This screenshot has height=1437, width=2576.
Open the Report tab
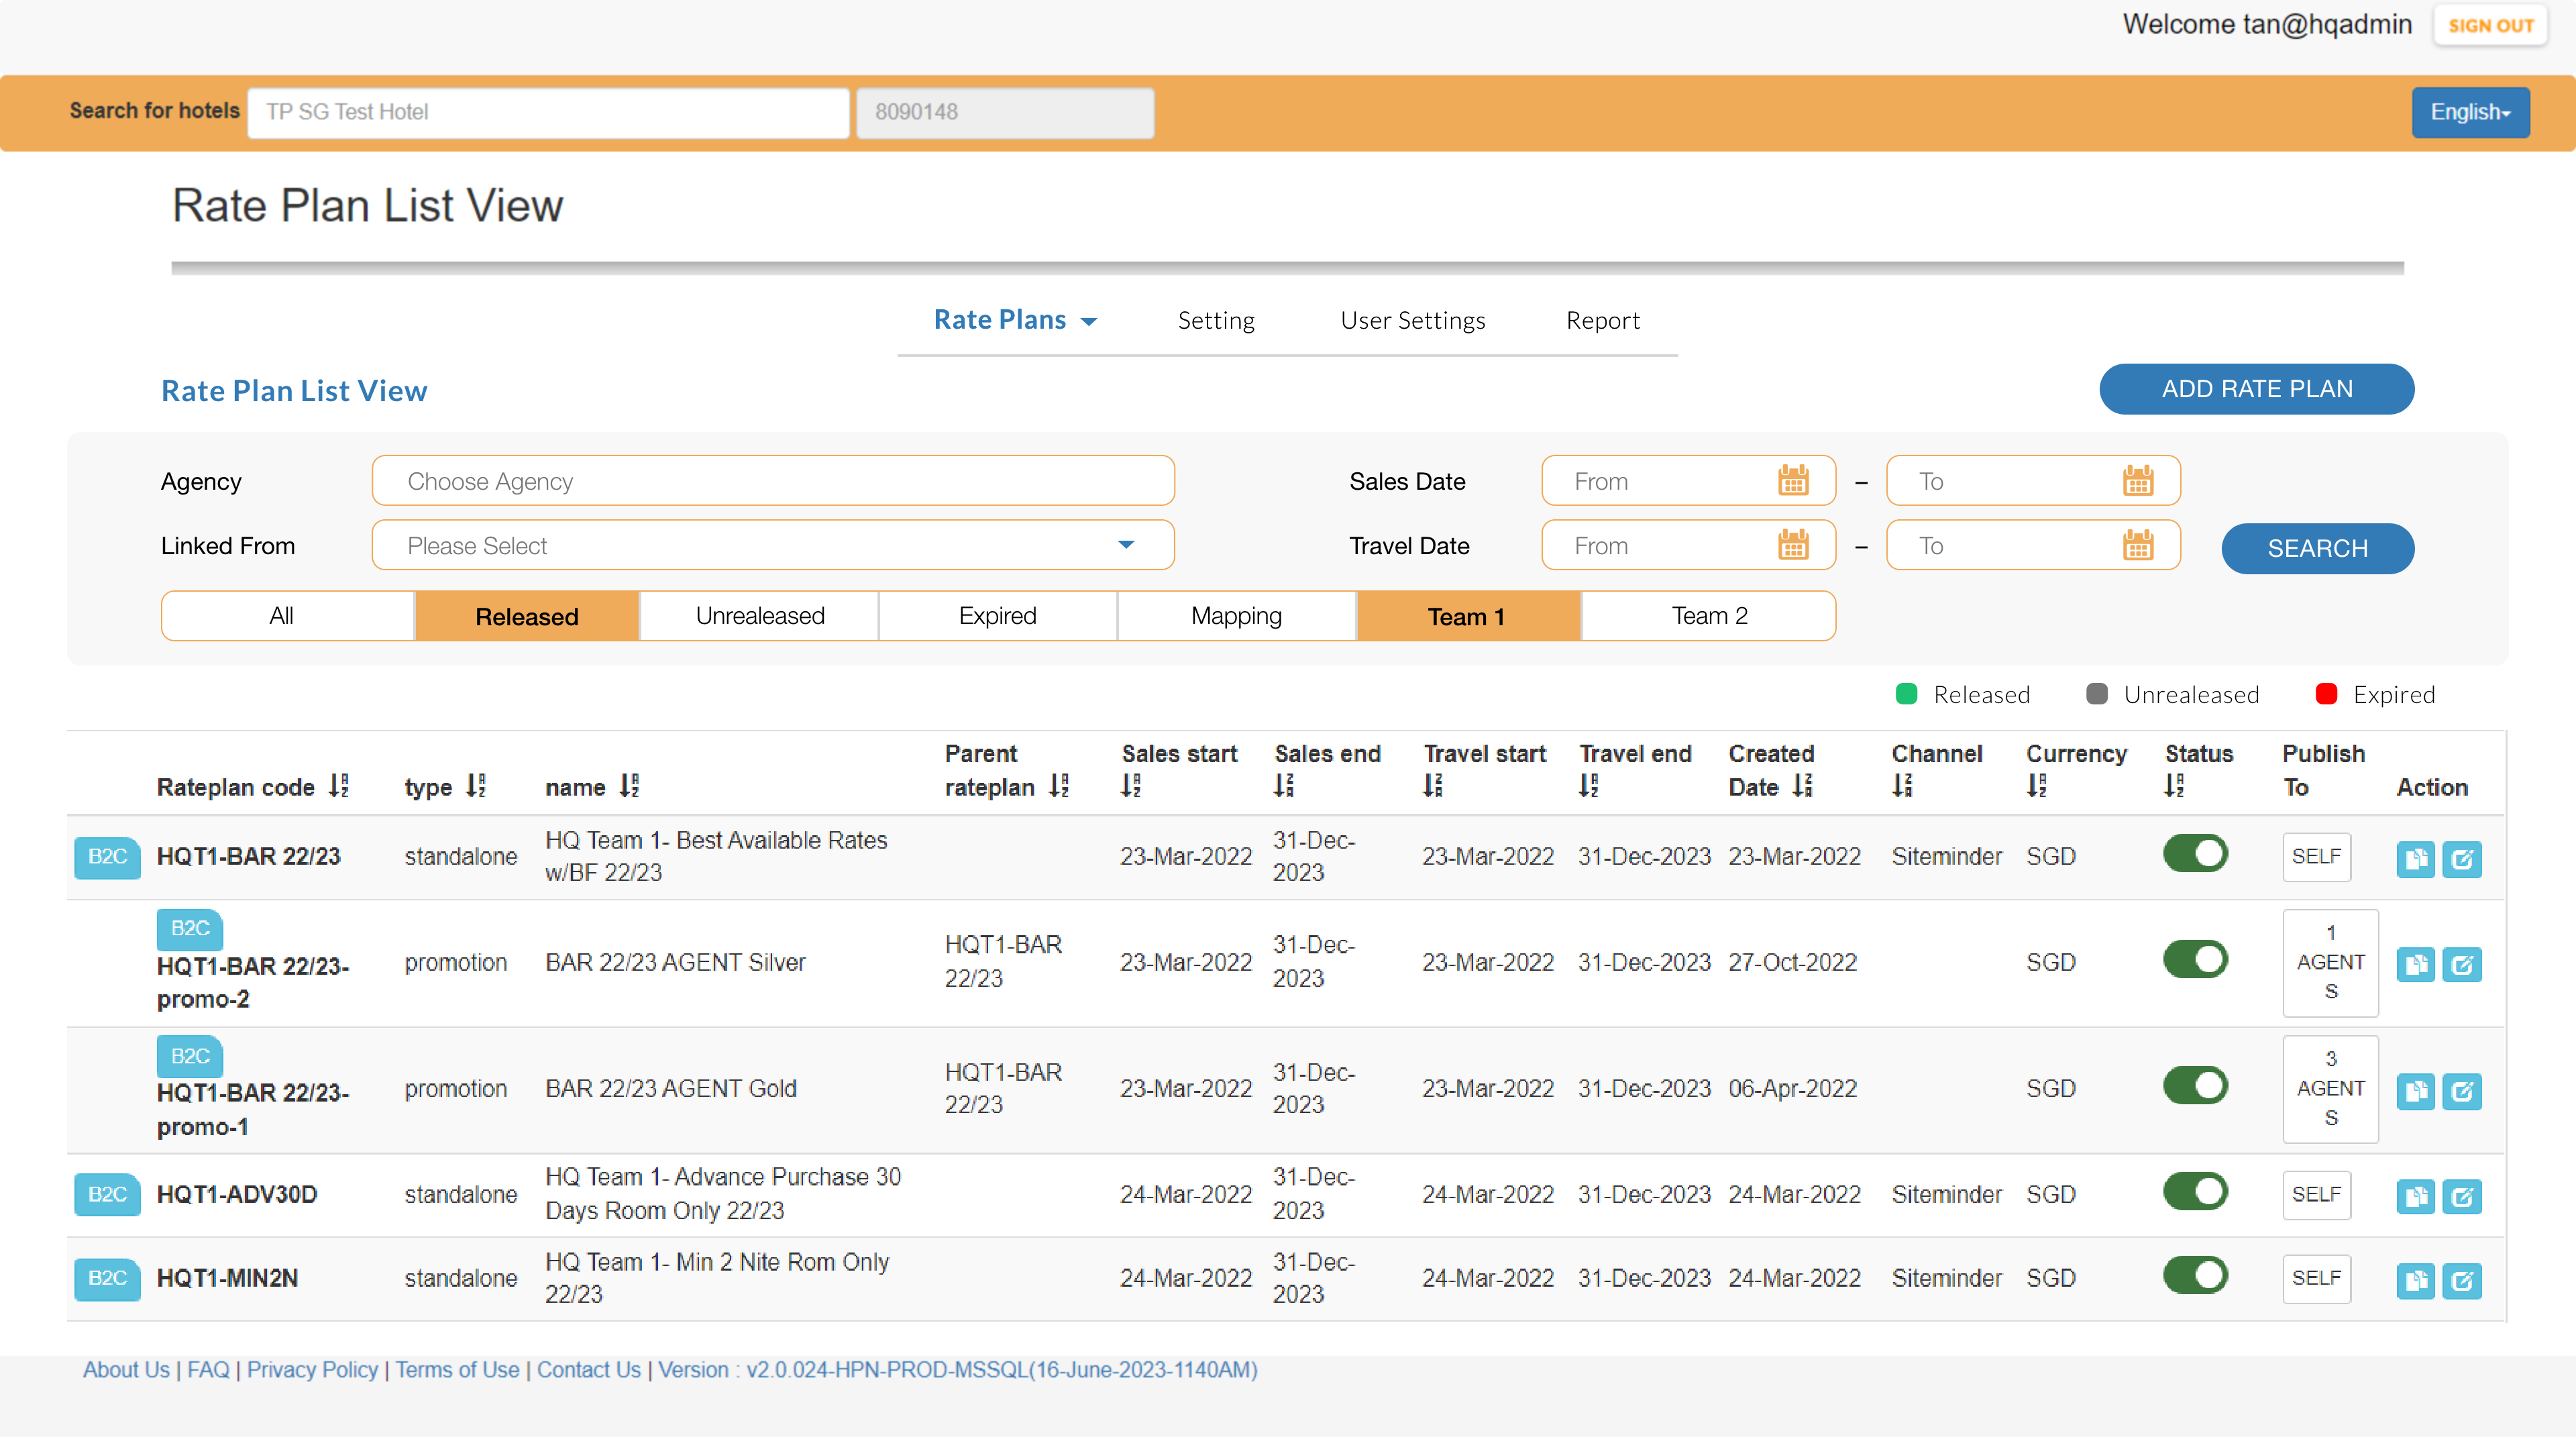pyautogui.click(x=1603, y=320)
